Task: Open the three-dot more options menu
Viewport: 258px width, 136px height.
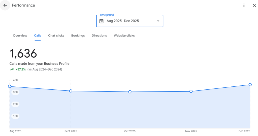Action: (244, 5)
